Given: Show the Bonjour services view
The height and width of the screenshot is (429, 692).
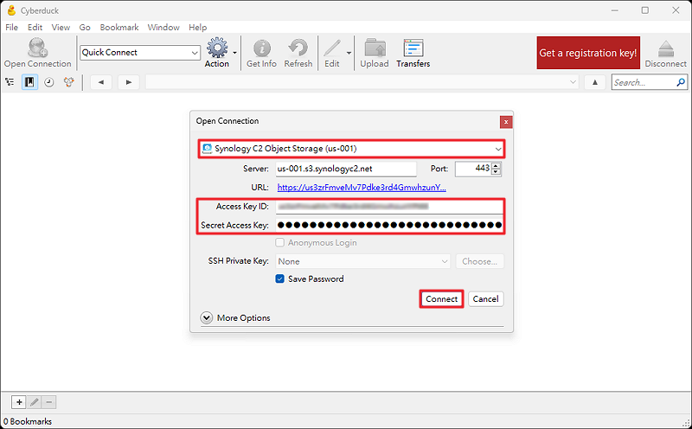Looking at the screenshot, I should pyautogui.click(x=69, y=82).
